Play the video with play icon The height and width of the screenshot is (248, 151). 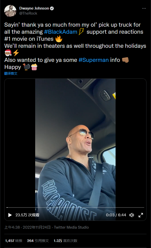tap(10, 215)
